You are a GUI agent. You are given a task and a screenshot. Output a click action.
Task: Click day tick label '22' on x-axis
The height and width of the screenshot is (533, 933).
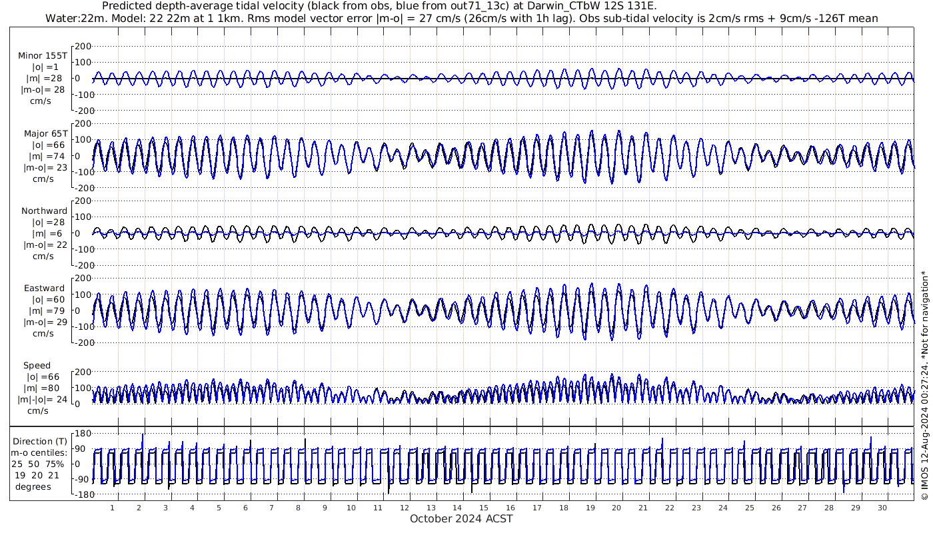click(670, 508)
